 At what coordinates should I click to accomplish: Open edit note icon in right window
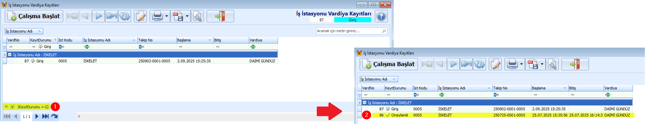(495, 64)
